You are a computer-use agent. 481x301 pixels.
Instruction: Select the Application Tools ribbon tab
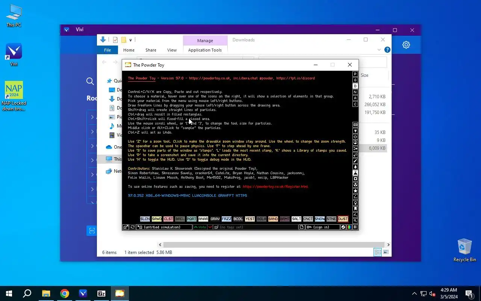(205, 50)
